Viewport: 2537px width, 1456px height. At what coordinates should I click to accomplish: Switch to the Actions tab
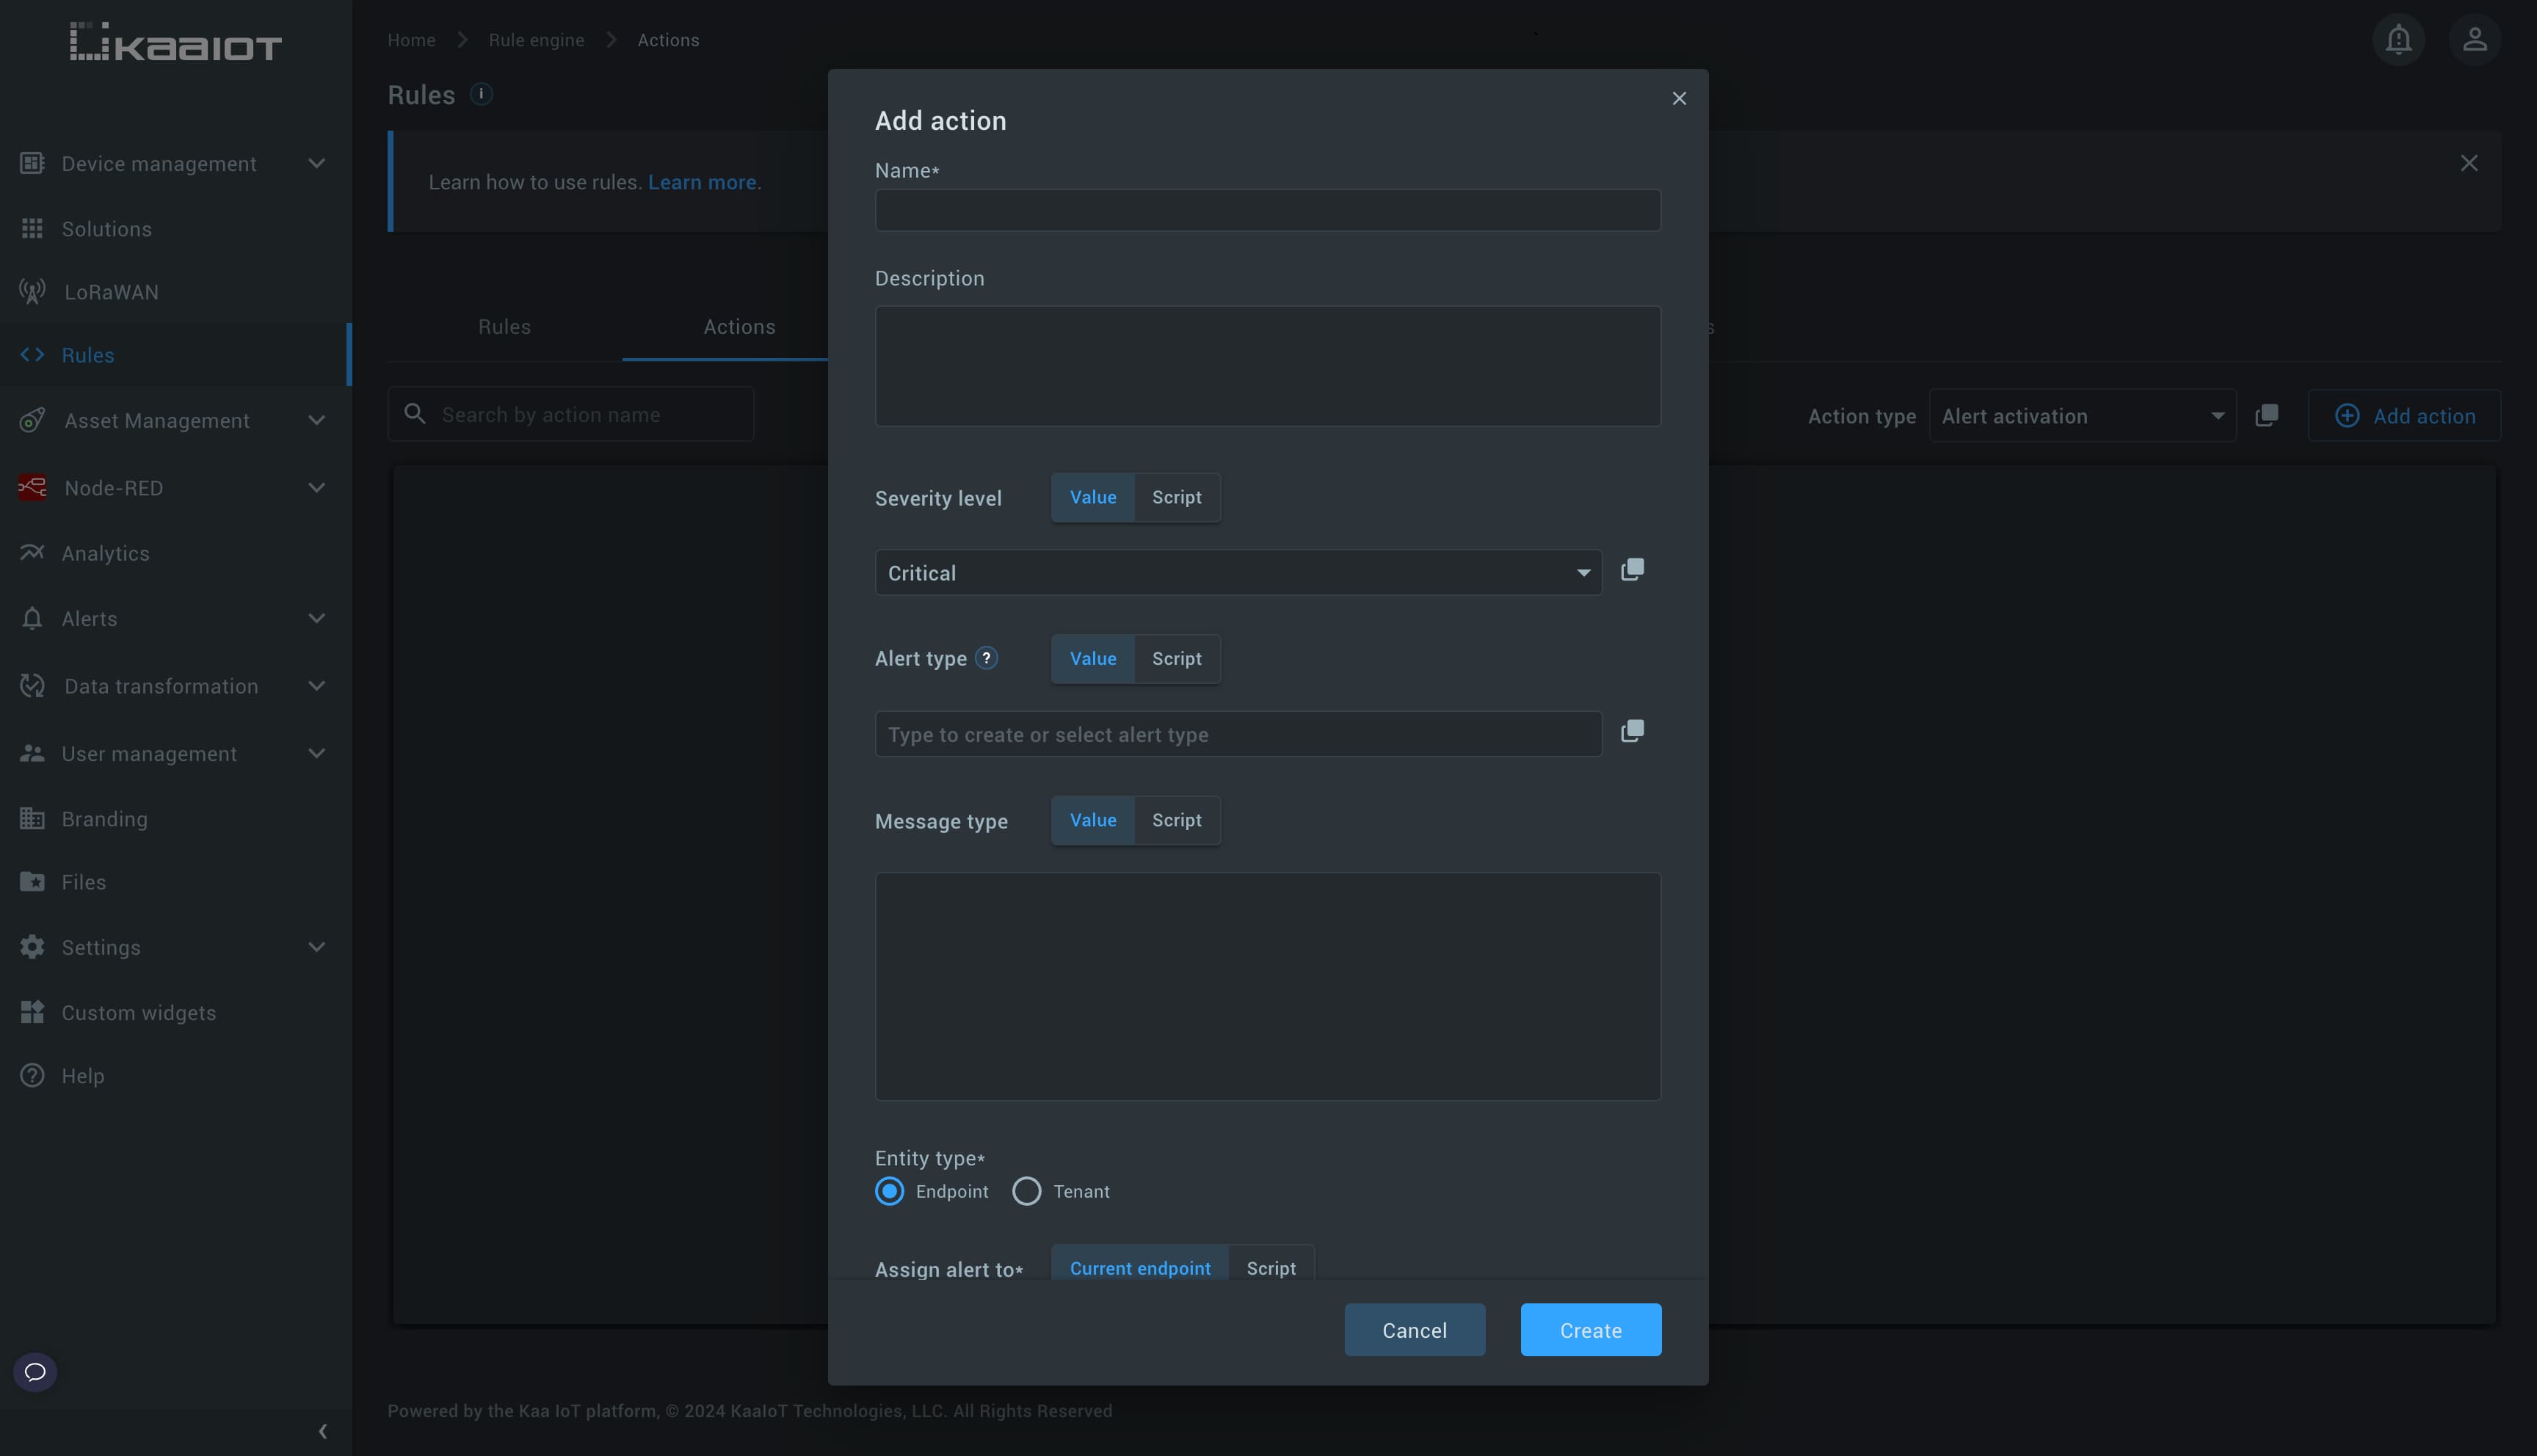tap(737, 327)
